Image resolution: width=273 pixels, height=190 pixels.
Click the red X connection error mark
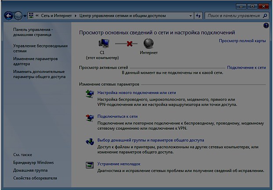[x=129, y=44]
